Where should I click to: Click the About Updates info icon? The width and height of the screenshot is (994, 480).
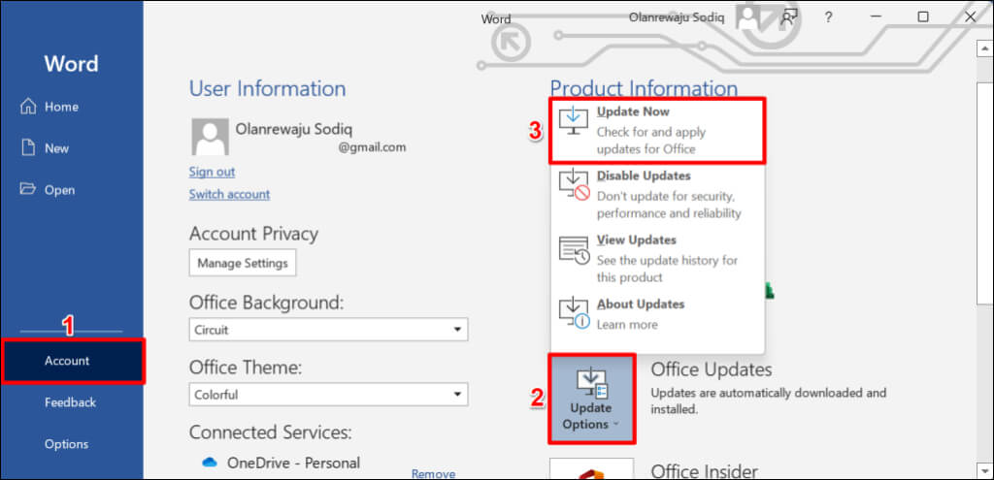click(575, 313)
